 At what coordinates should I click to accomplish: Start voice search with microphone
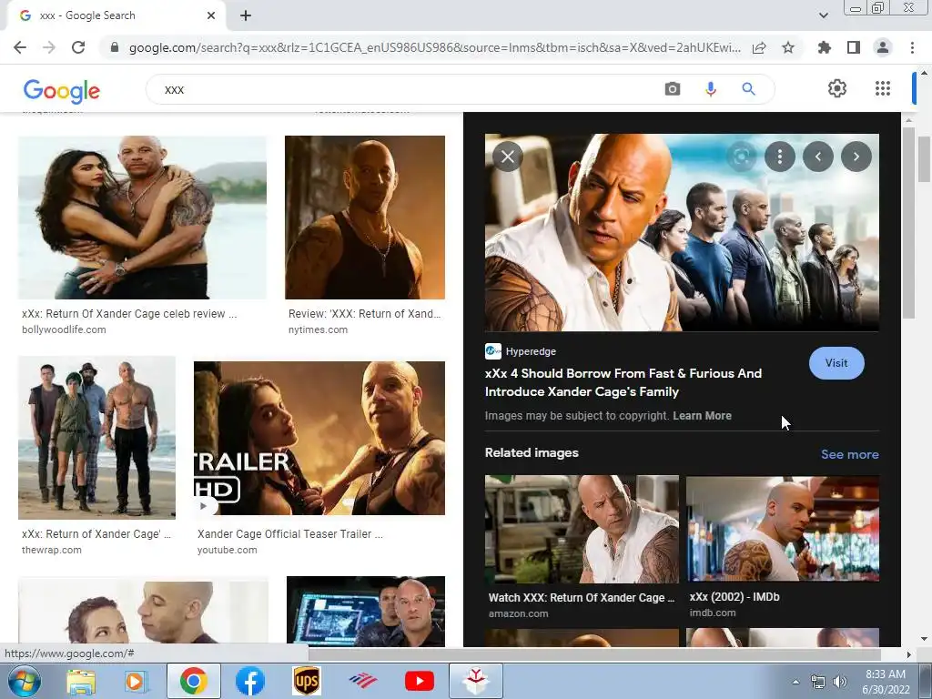pyautogui.click(x=710, y=89)
